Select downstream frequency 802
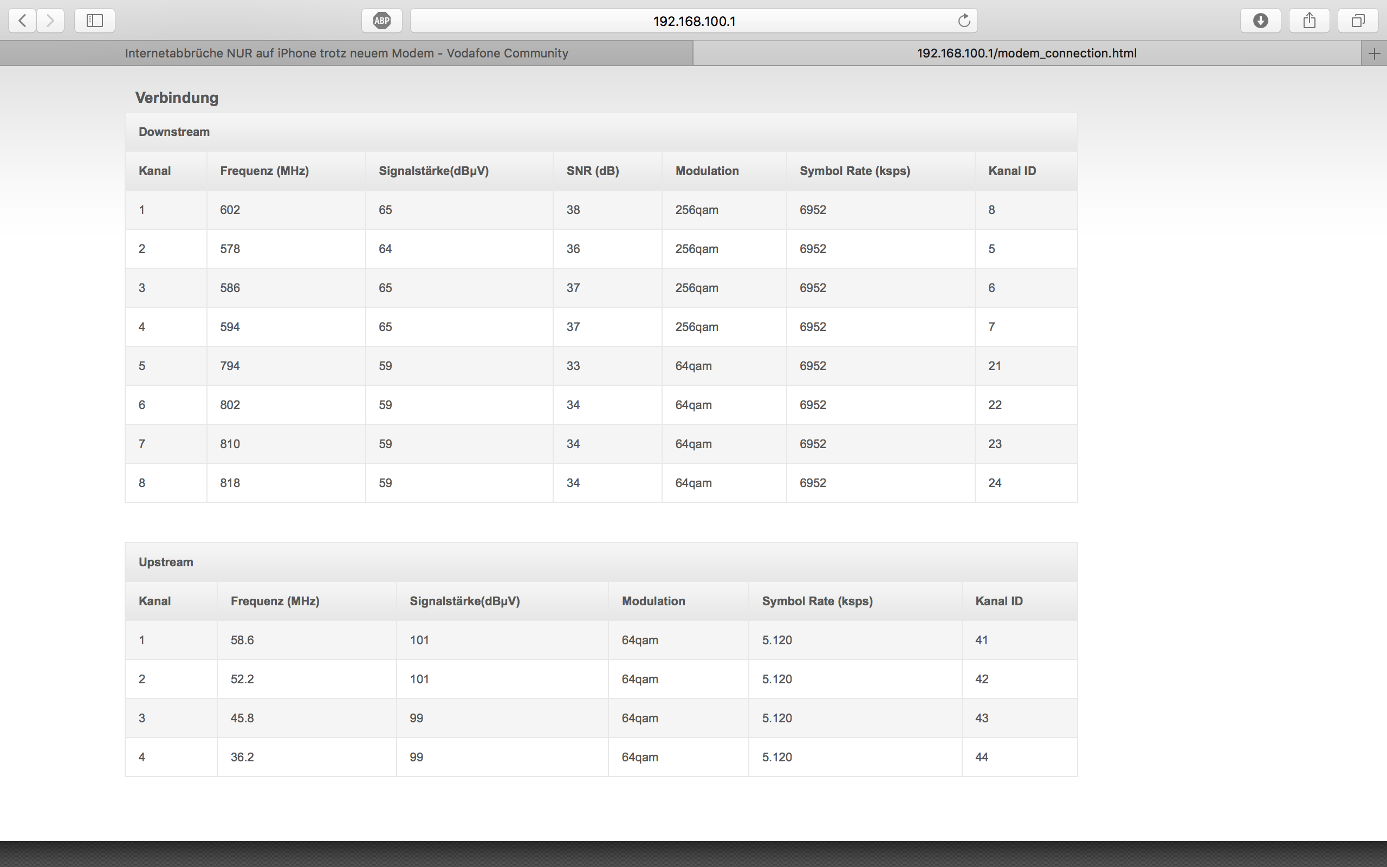The width and height of the screenshot is (1387, 867). pyautogui.click(x=230, y=405)
